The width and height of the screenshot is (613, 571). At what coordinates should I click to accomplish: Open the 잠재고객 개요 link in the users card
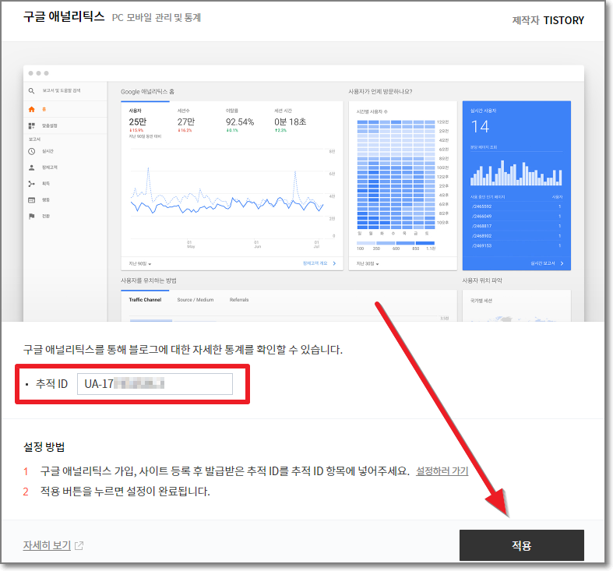(315, 263)
